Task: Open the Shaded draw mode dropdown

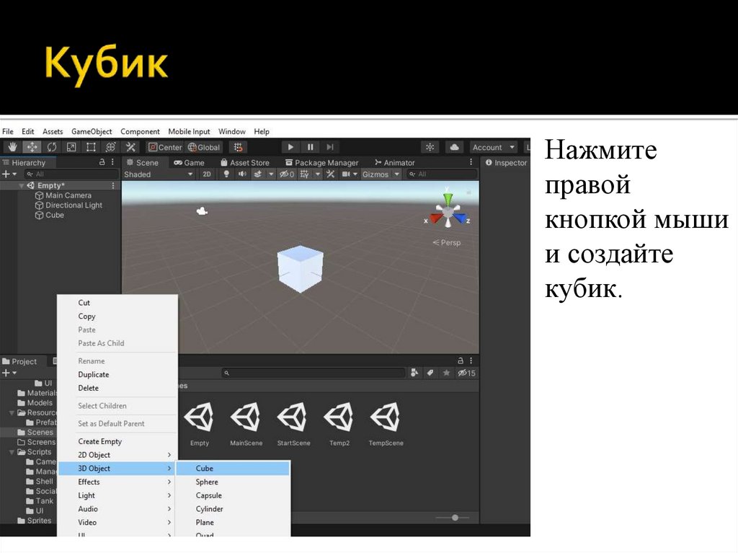Action: click(x=158, y=174)
